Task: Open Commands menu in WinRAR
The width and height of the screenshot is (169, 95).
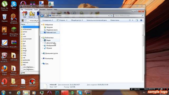Action: tap(29, 9)
